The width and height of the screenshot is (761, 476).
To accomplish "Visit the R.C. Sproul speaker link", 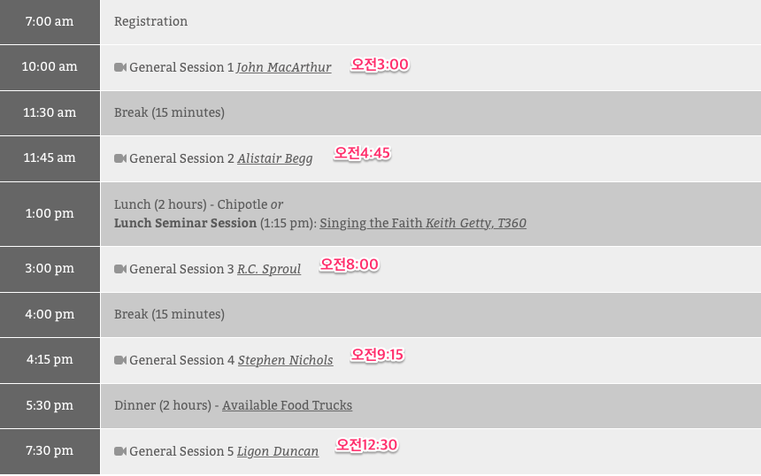I will point(269,269).
